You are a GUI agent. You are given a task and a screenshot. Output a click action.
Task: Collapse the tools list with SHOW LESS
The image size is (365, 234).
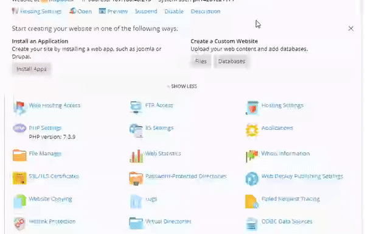pyautogui.click(x=182, y=87)
